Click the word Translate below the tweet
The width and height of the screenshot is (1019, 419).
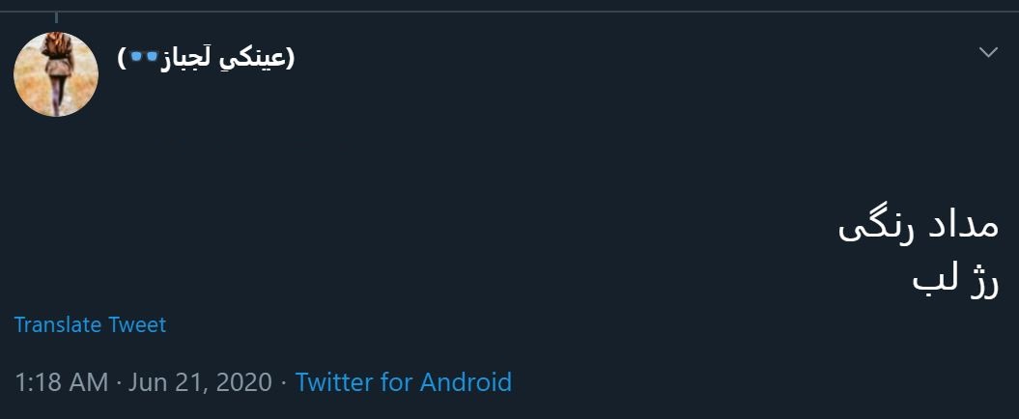[x=58, y=325]
